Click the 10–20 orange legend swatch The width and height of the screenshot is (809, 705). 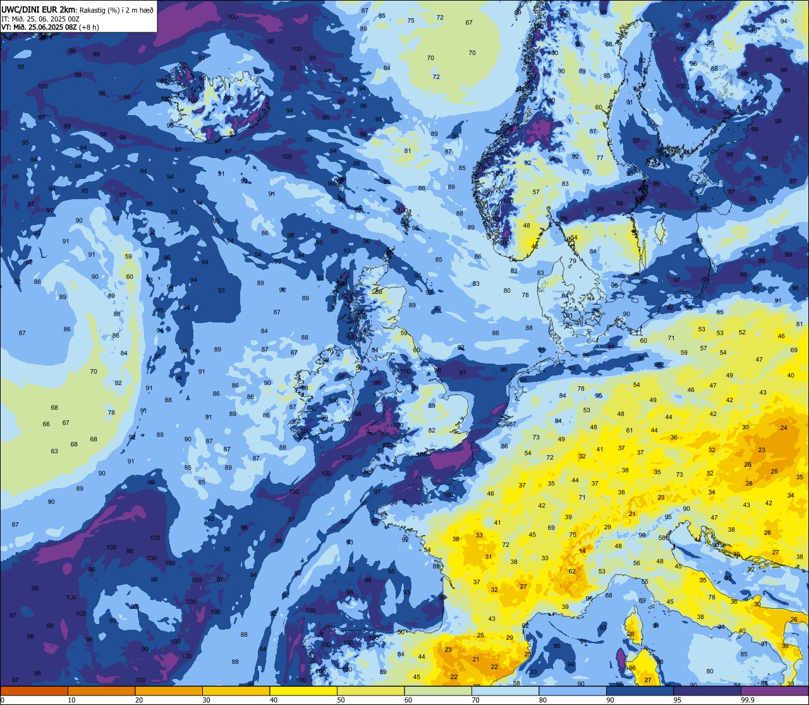(x=101, y=690)
